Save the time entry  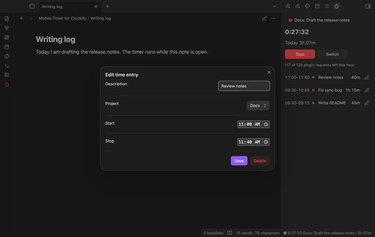239,161
